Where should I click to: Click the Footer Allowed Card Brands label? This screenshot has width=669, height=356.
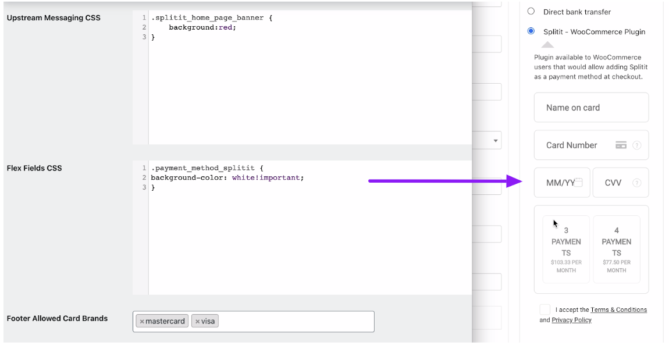point(57,318)
